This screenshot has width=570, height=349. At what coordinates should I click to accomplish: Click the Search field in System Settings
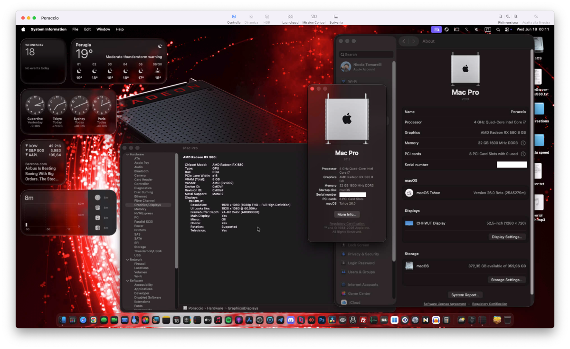(366, 55)
